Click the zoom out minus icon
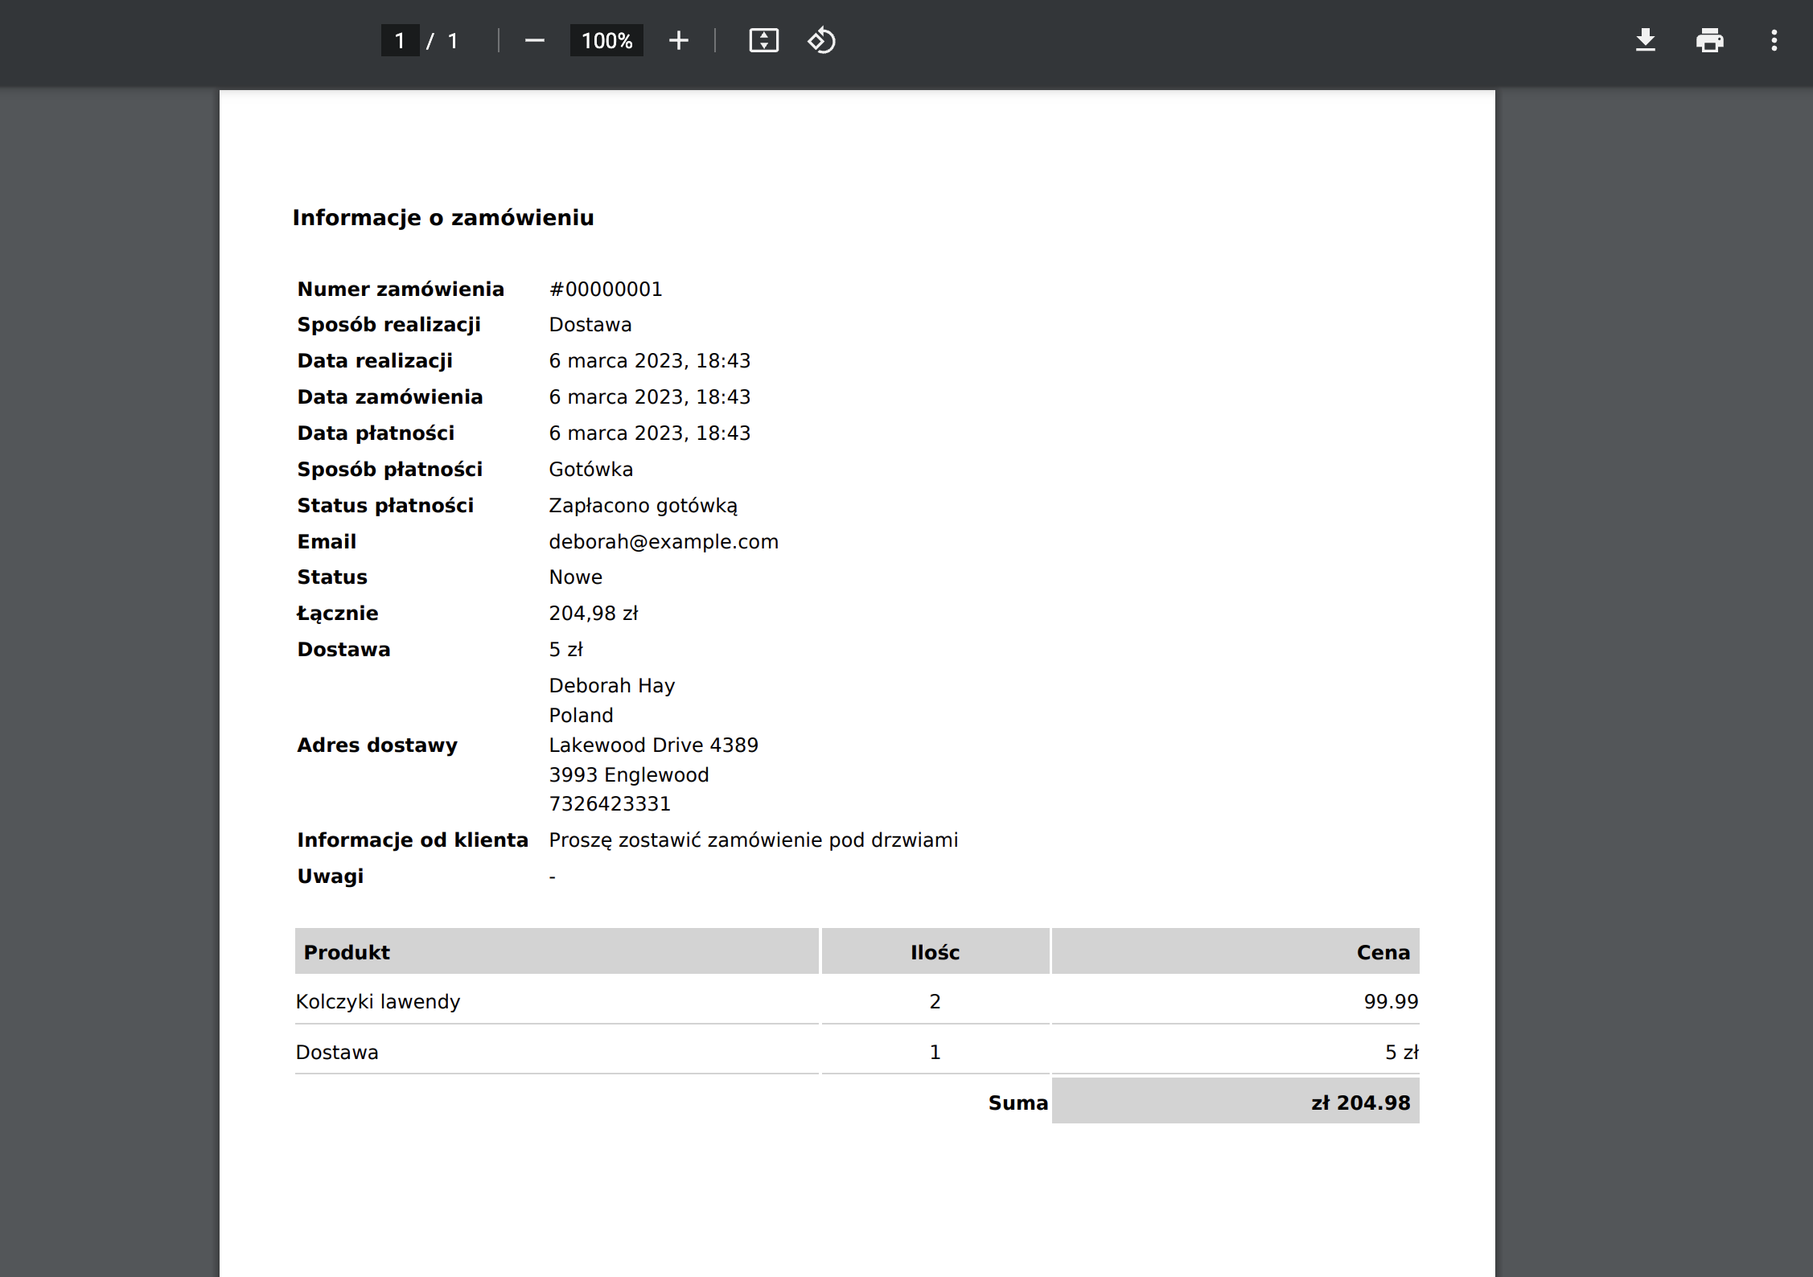 [534, 40]
